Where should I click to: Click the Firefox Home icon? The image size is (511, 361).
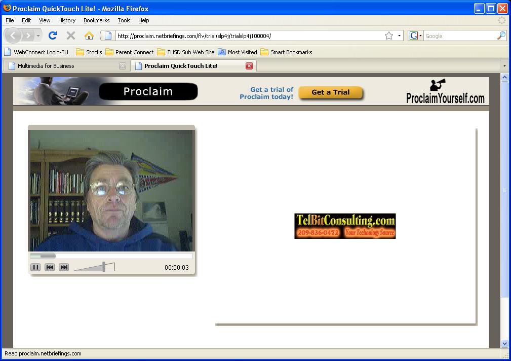[88, 35]
